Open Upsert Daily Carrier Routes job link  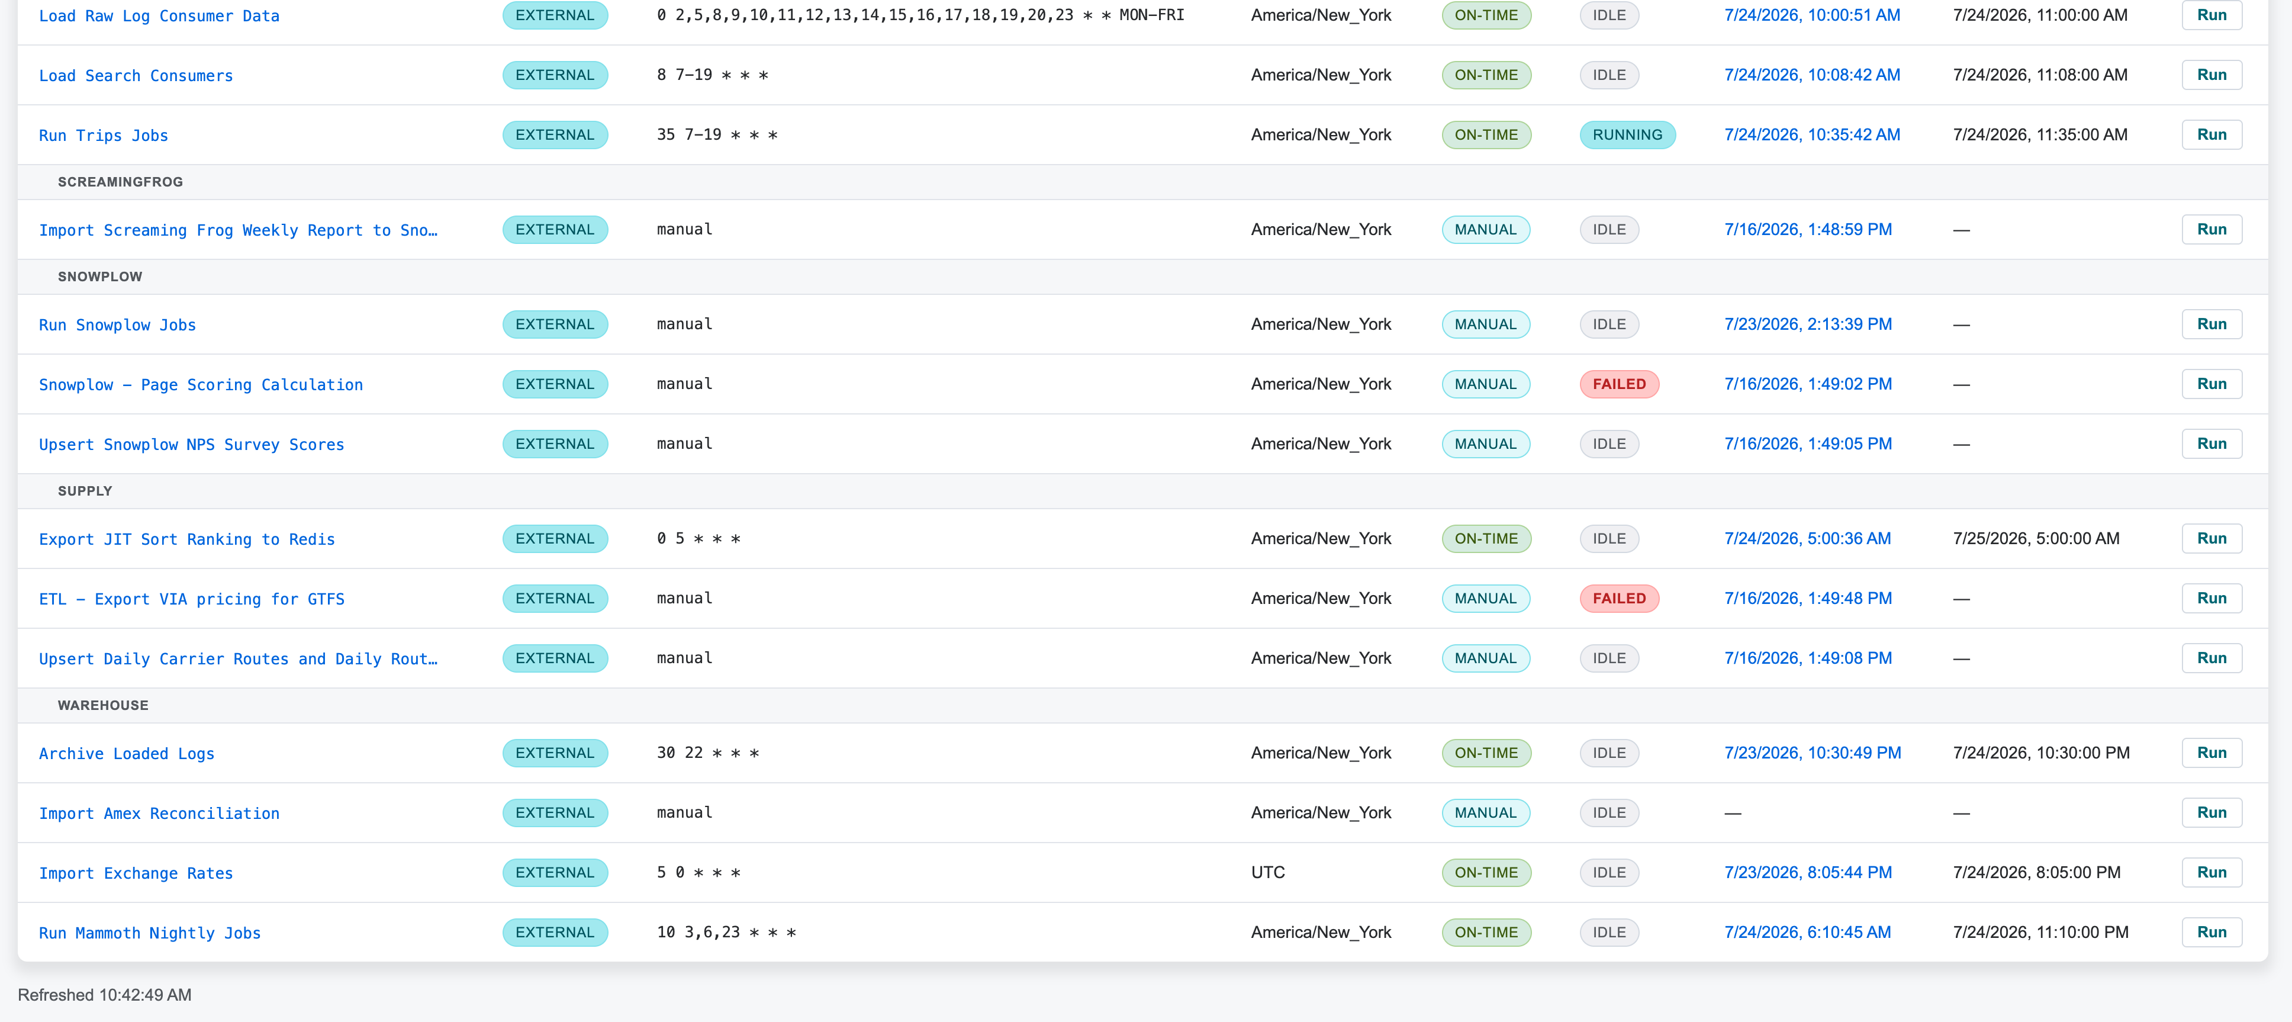click(239, 659)
